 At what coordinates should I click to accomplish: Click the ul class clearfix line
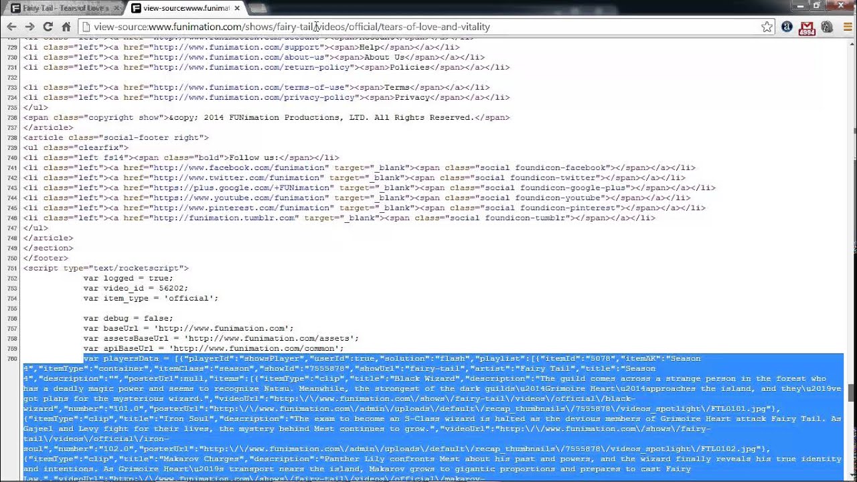tap(76, 148)
